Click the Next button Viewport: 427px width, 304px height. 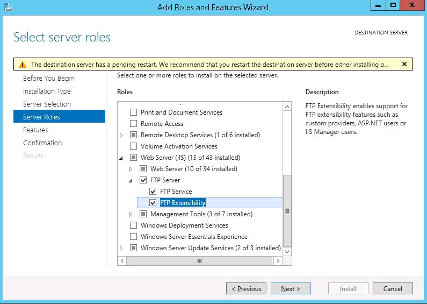coord(291,289)
